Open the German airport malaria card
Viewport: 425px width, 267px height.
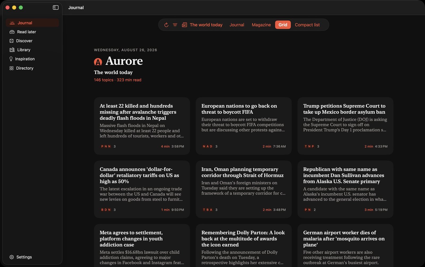coord(345,245)
